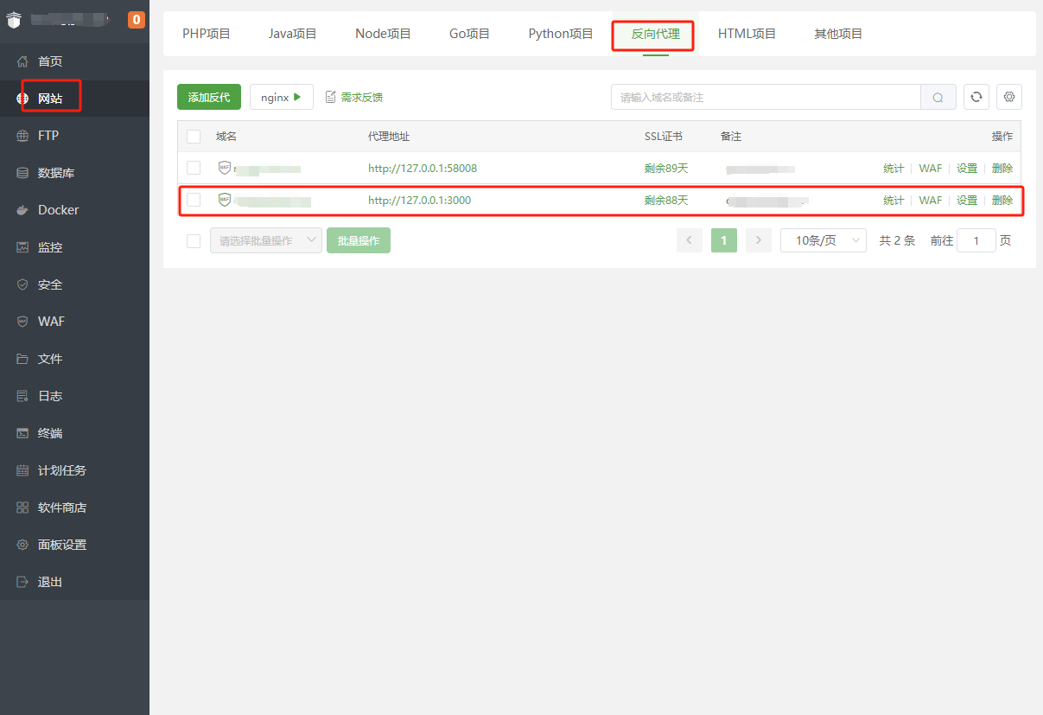Click 删除 for the 3000 proxy row
Image resolution: width=1043 pixels, height=715 pixels.
tap(1002, 200)
